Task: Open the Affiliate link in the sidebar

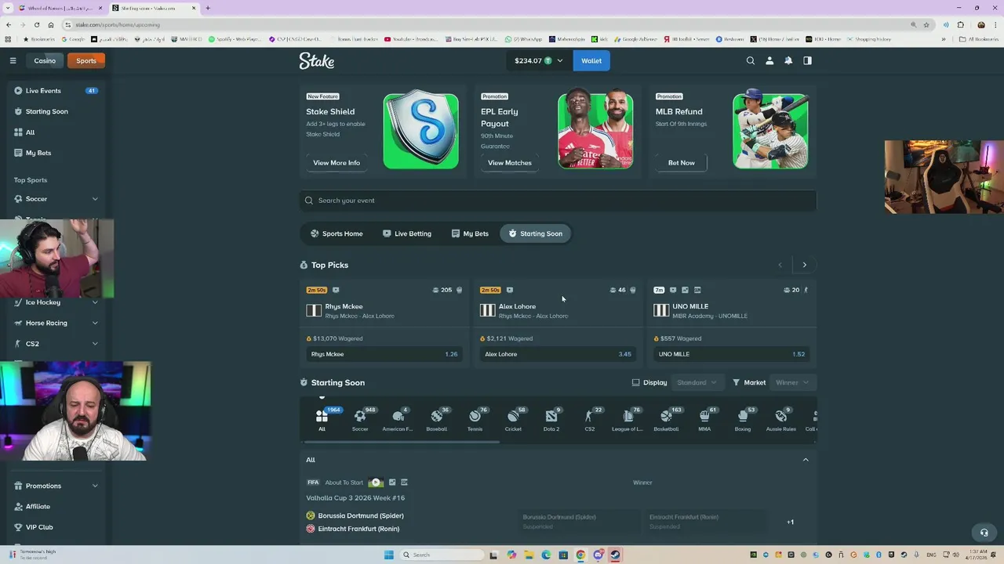Action: coord(56,506)
